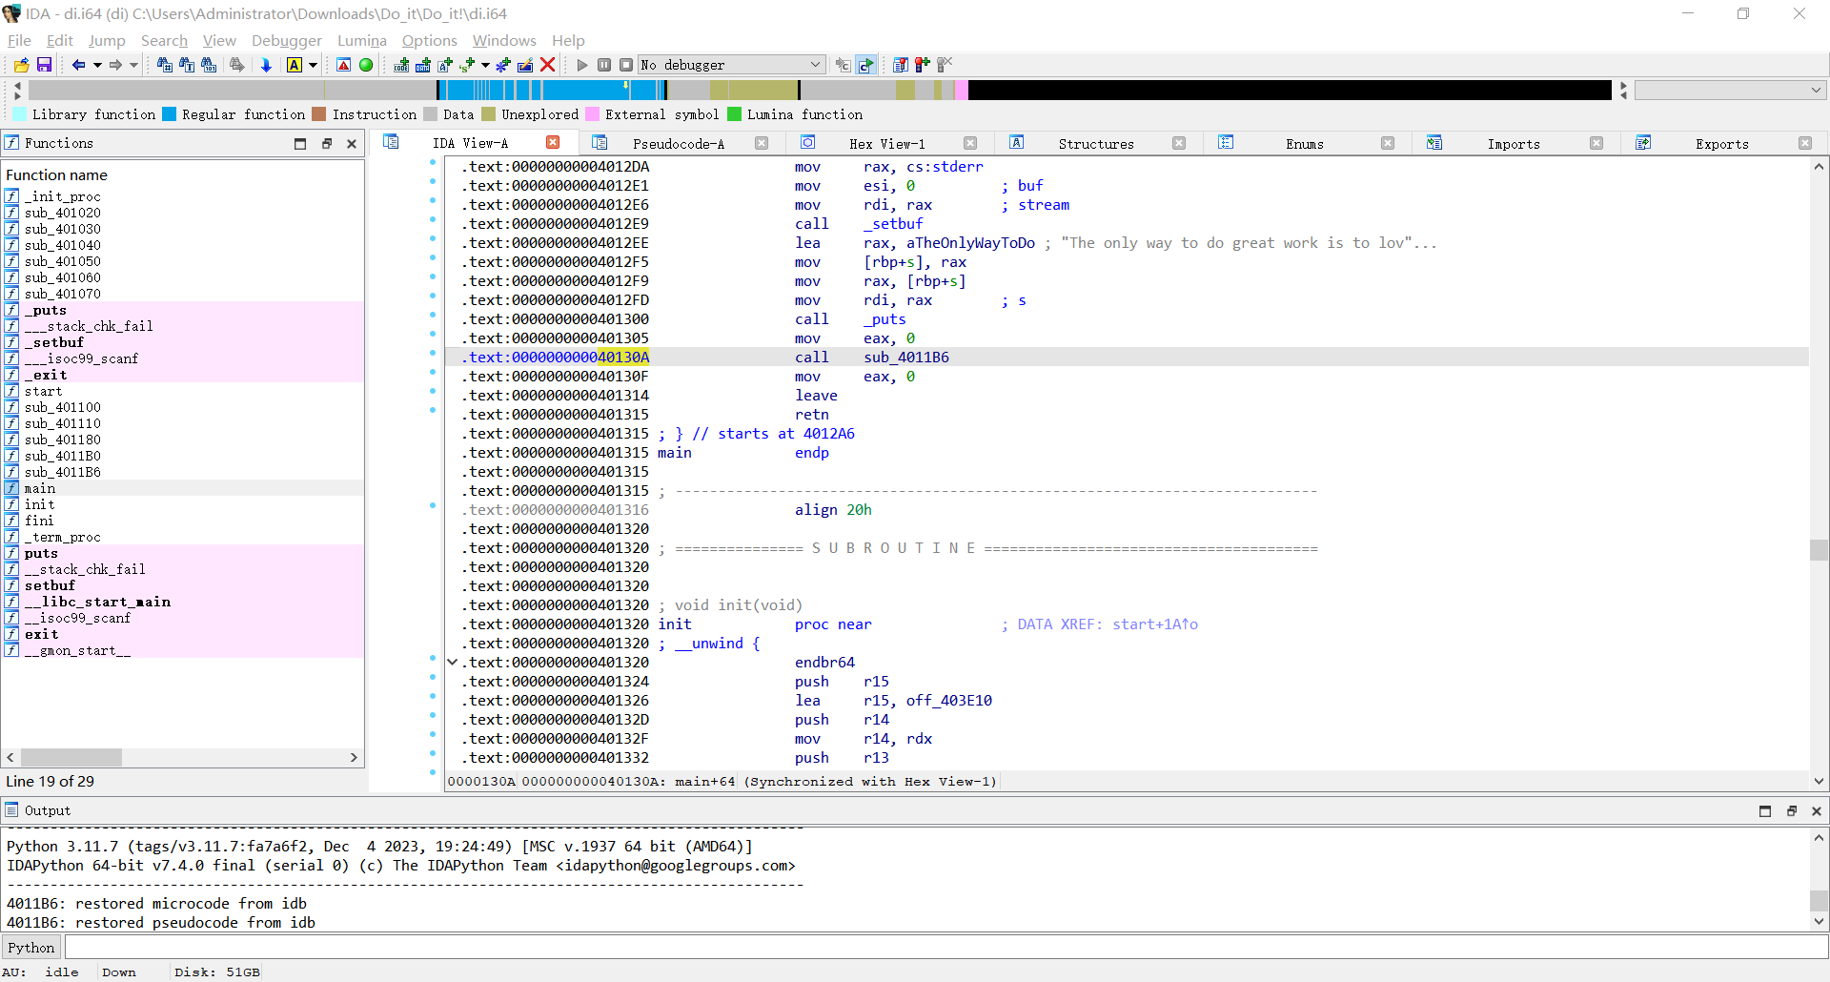Screen dimensions: 1830x982
Task: Click the Functions panel header icon
Action: 11,143
